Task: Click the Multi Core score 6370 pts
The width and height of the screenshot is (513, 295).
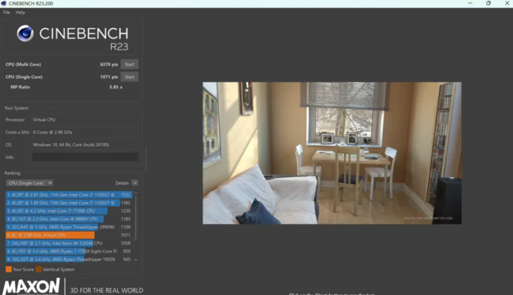Action: tap(109, 65)
